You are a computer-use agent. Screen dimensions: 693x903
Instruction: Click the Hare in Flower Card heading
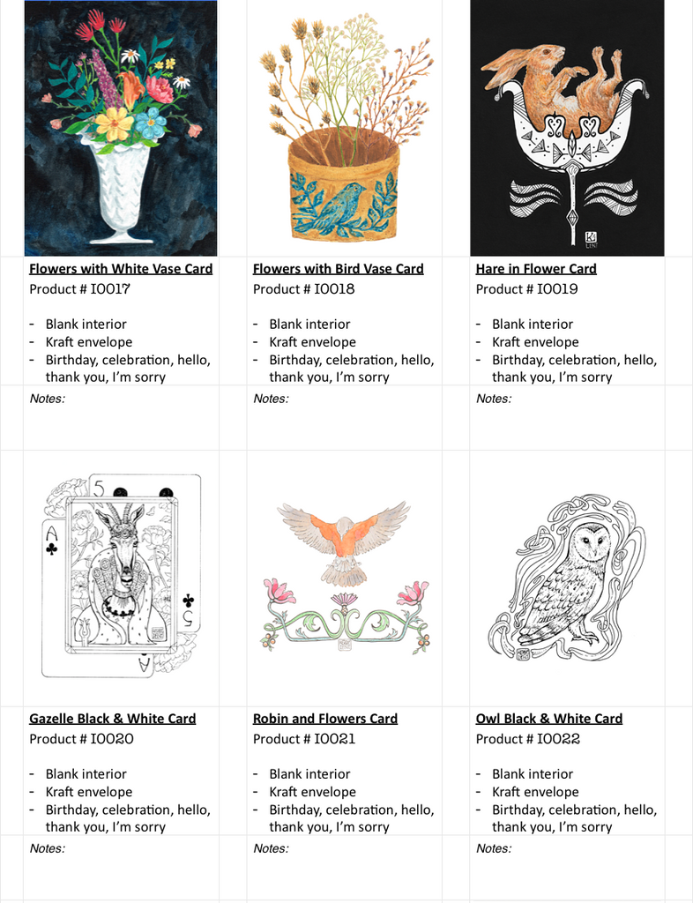pos(536,269)
